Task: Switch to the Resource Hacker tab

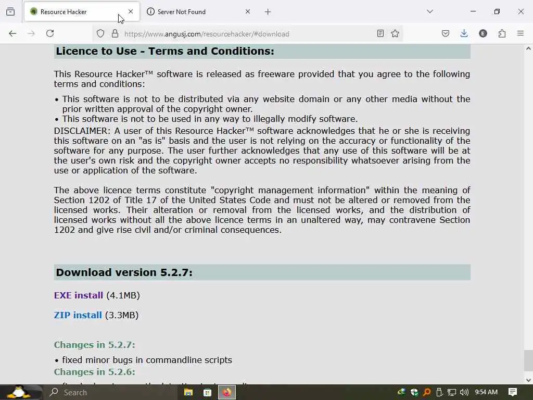Action: [82, 12]
